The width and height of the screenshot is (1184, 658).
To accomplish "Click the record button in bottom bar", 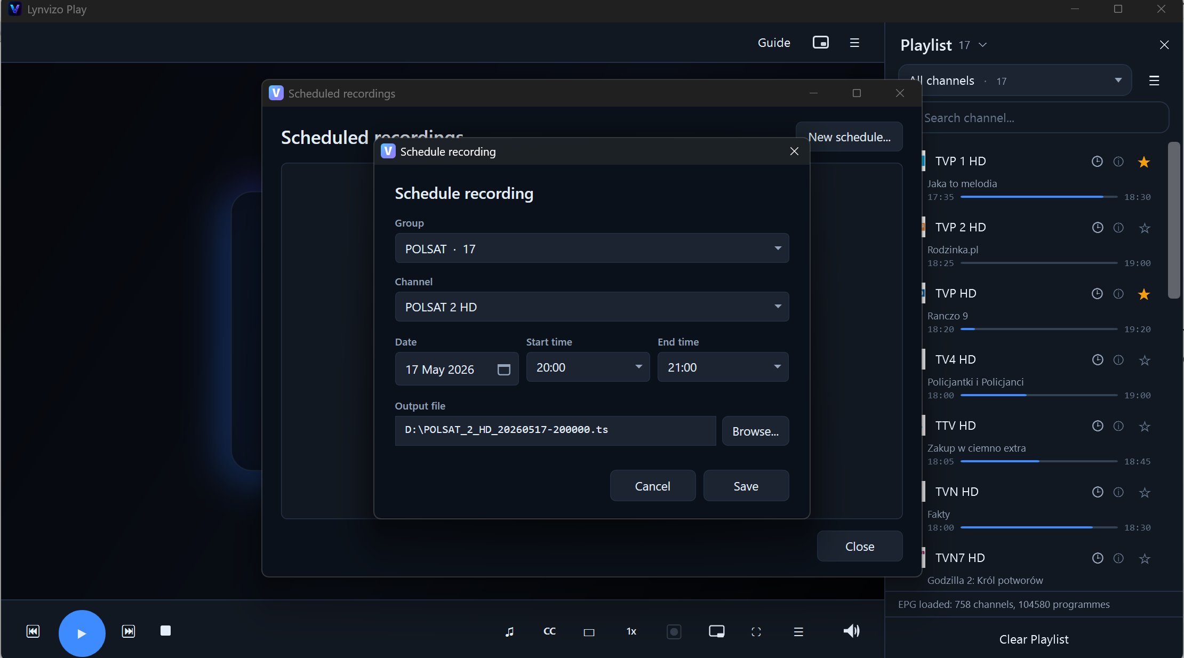I will pyautogui.click(x=674, y=632).
